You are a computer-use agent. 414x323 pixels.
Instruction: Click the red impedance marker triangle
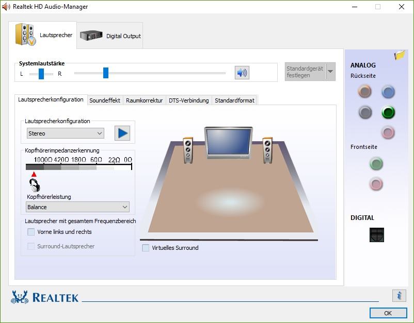[34, 174]
